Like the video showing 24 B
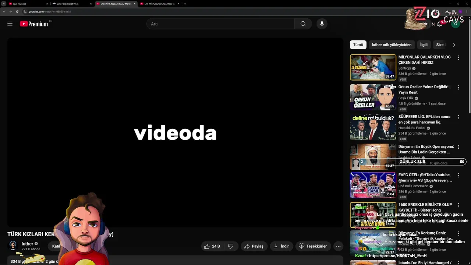Viewport: 471px width, 265px height. [x=212, y=246]
